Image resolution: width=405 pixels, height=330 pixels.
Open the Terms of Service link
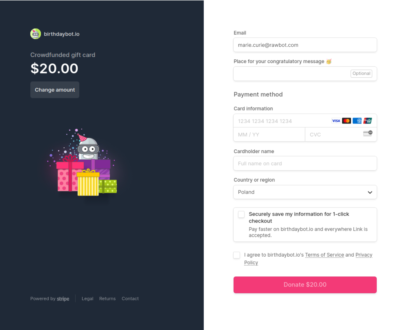[x=325, y=255]
